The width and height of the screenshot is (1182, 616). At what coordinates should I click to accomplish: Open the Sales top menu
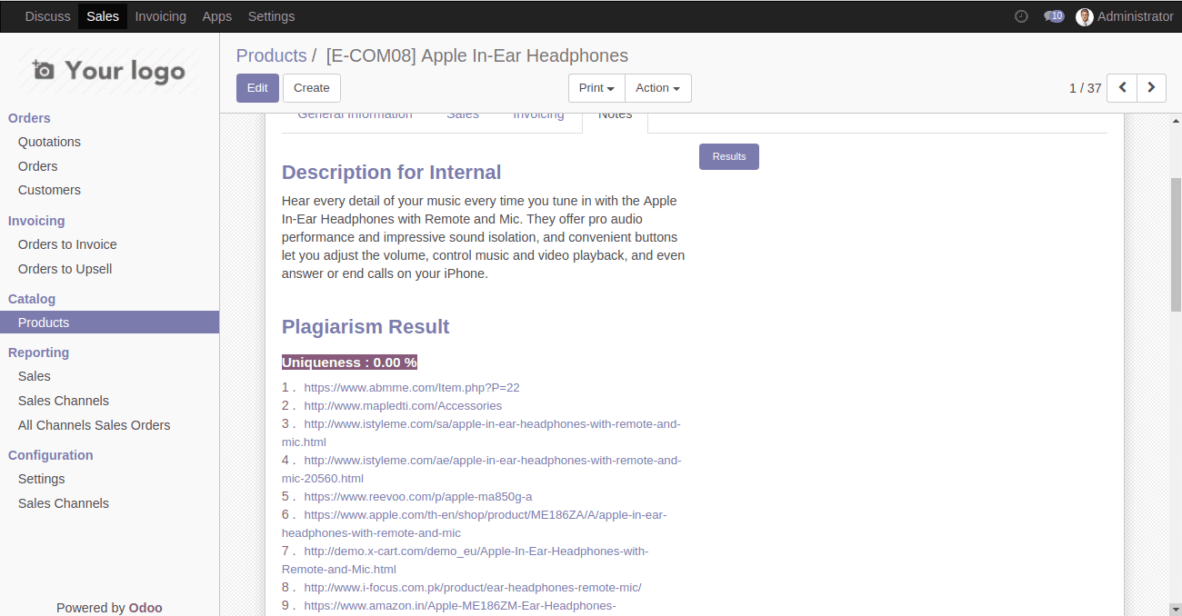103,16
